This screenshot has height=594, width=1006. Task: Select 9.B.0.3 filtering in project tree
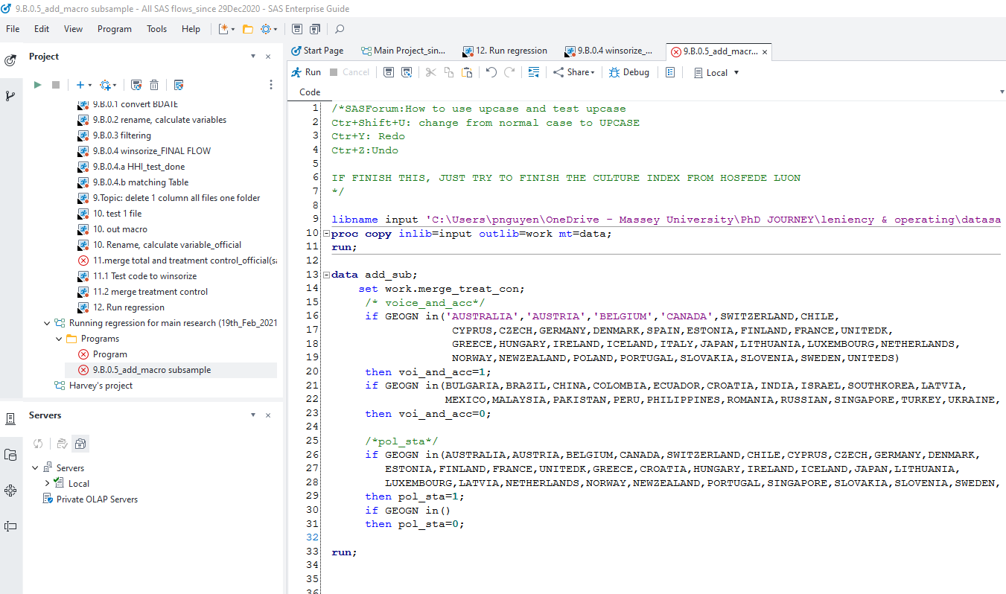[x=121, y=135]
